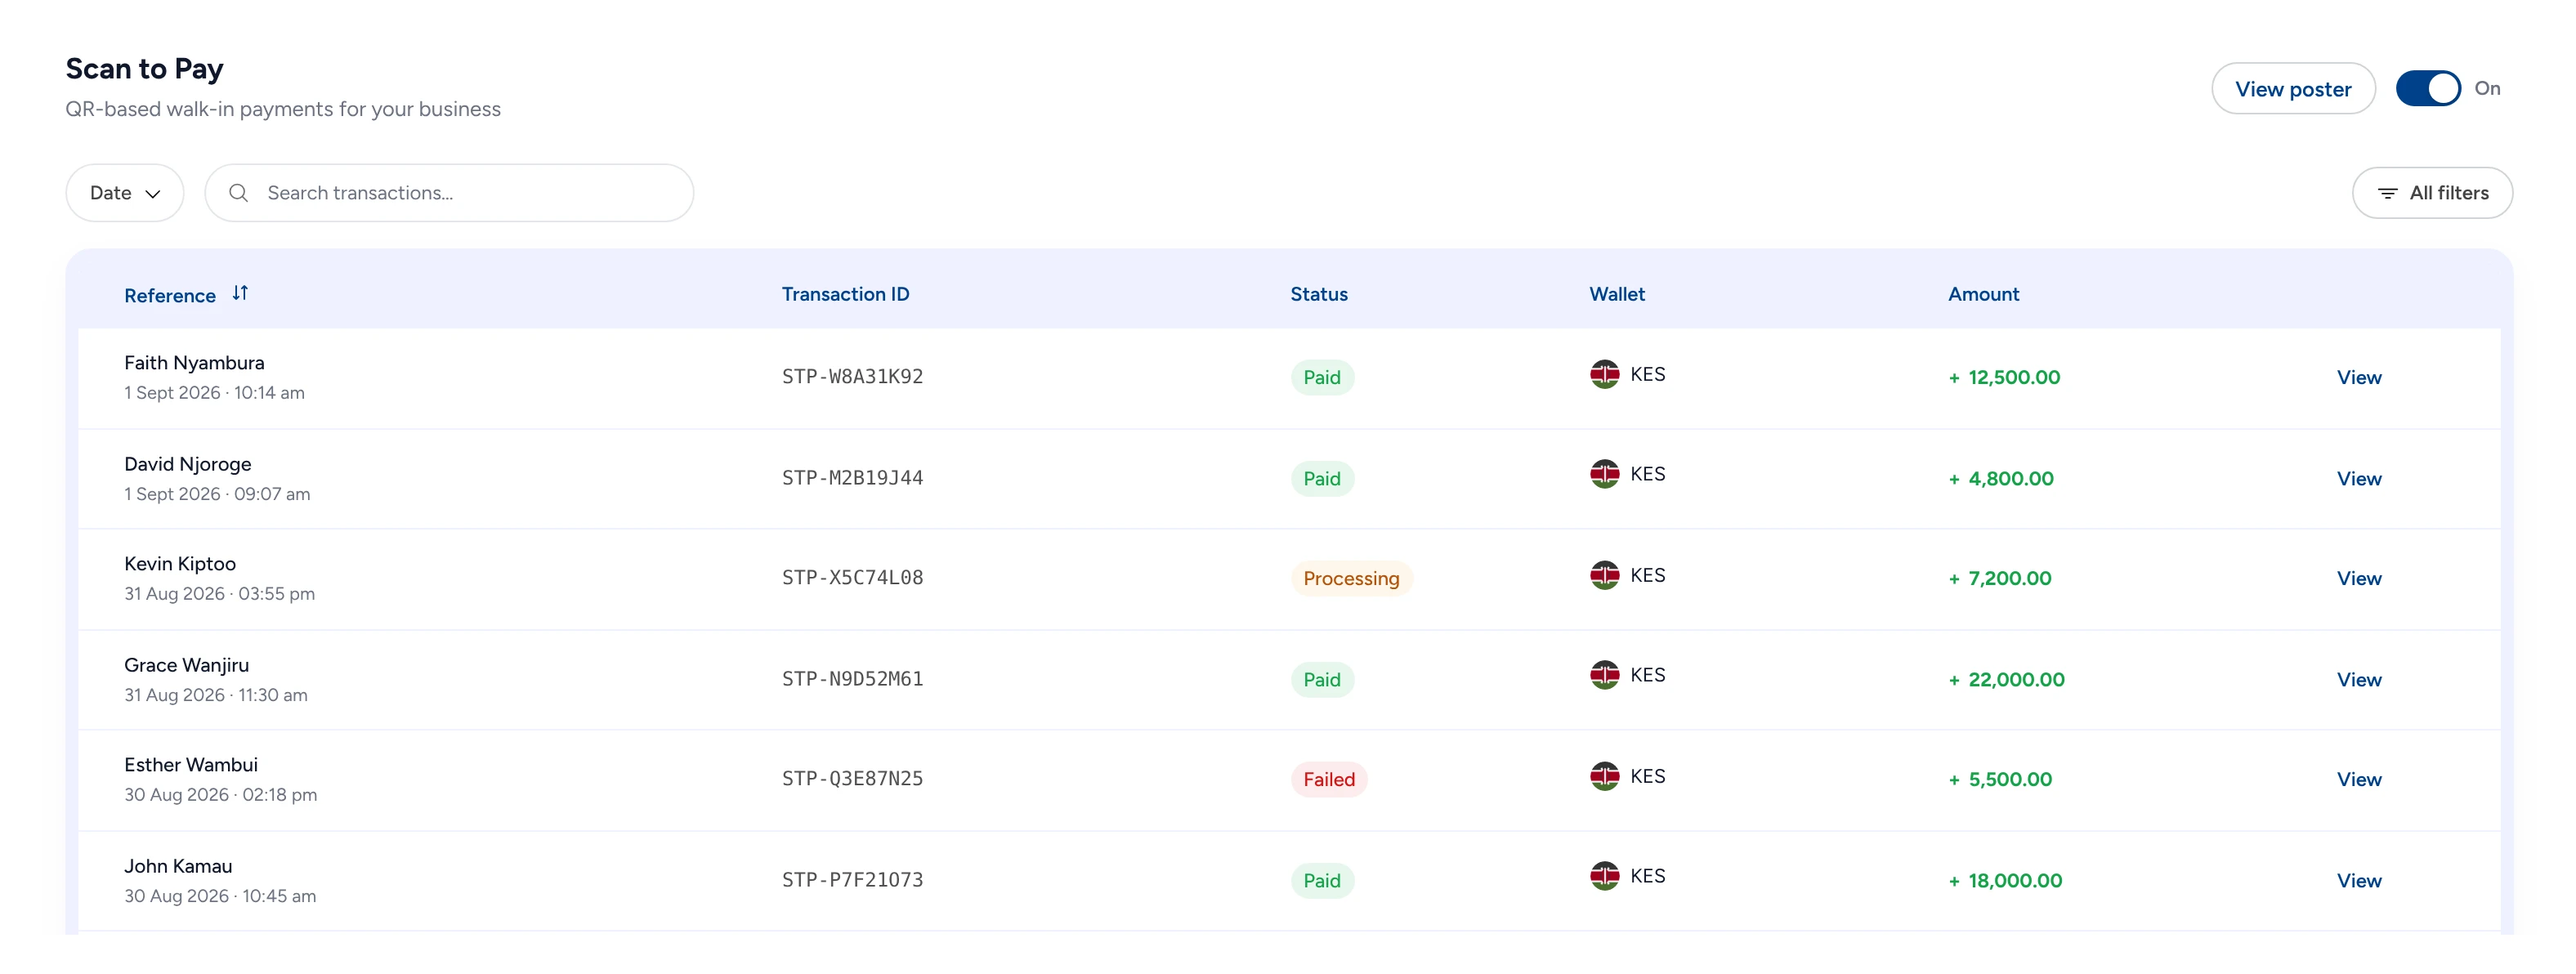The height and width of the screenshot is (974, 2576).
Task: Click the Amount column header
Action: point(1983,294)
